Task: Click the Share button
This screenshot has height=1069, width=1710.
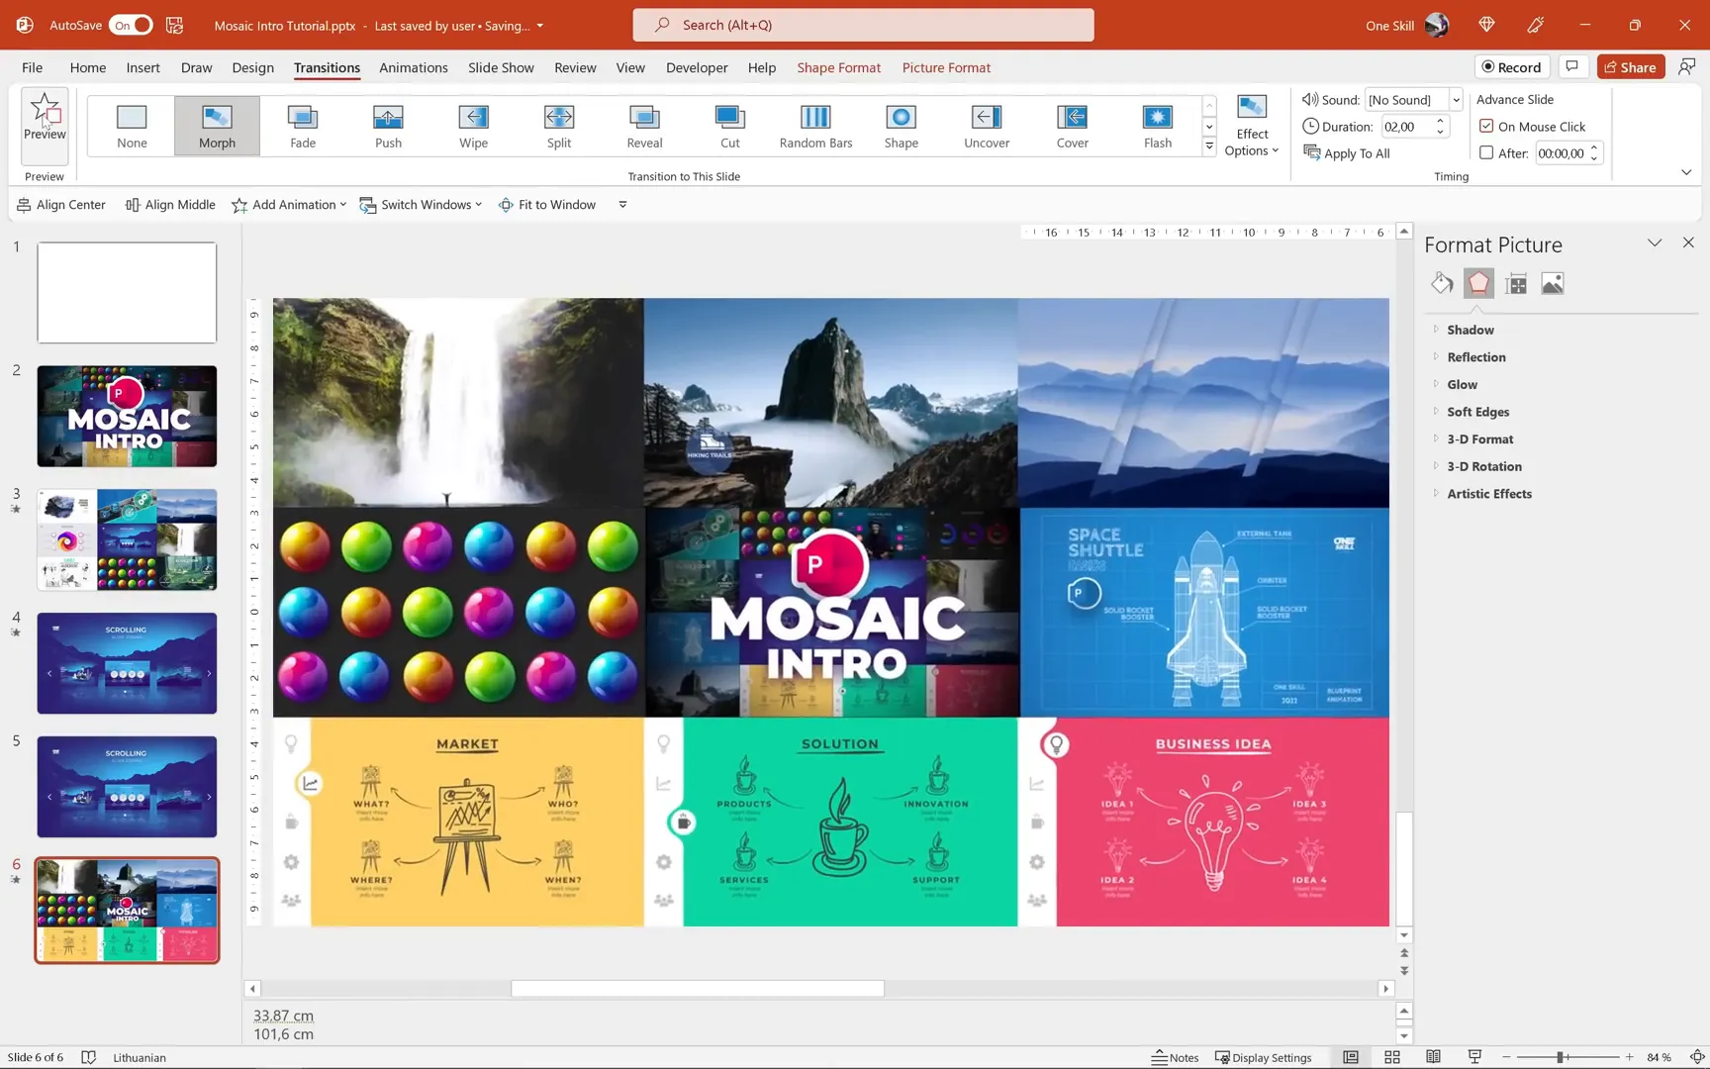Action: (1630, 66)
